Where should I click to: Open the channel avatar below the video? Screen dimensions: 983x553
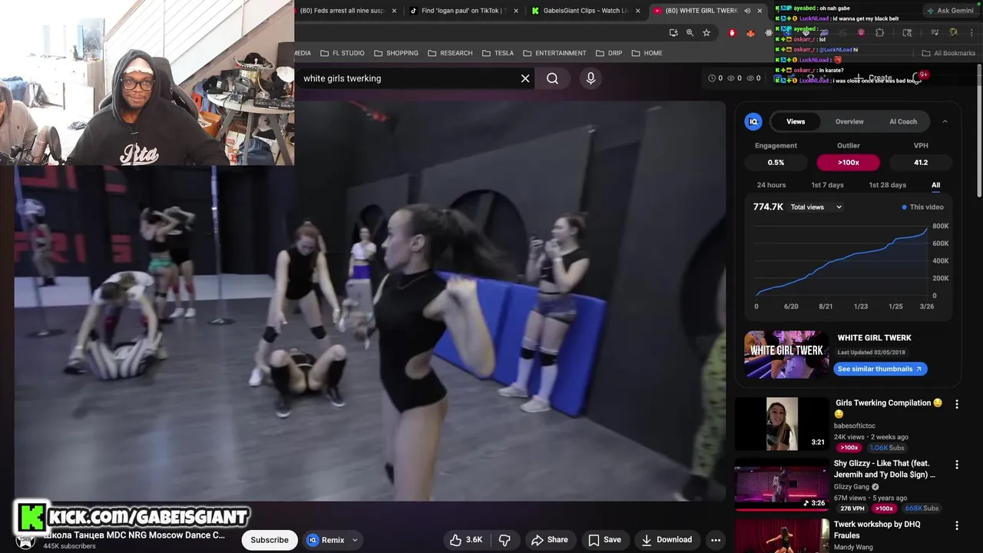[x=25, y=540]
